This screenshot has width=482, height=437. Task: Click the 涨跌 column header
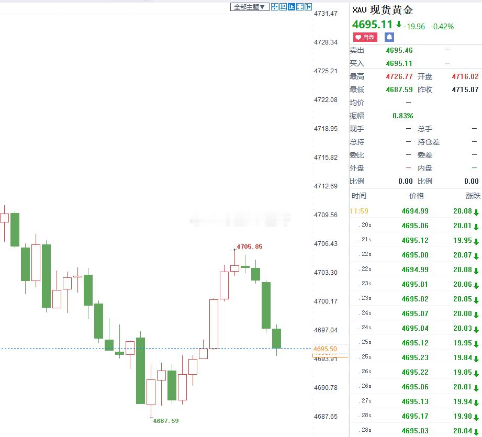click(x=473, y=196)
